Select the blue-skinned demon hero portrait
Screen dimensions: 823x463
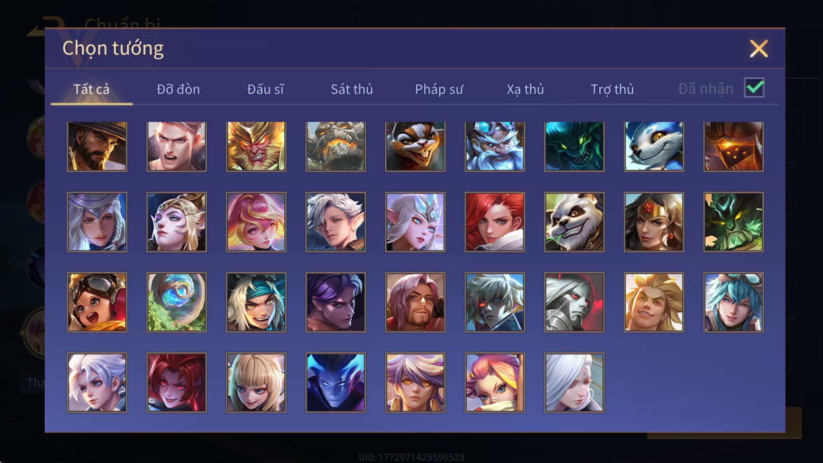pyautogui.click(x=335, y=382)
